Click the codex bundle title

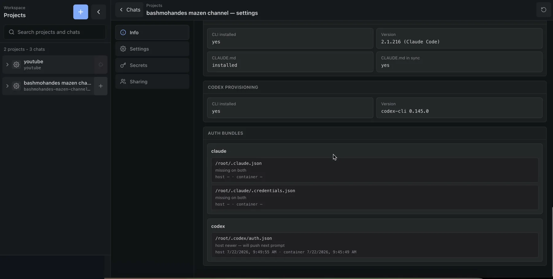tap(218, 226)
